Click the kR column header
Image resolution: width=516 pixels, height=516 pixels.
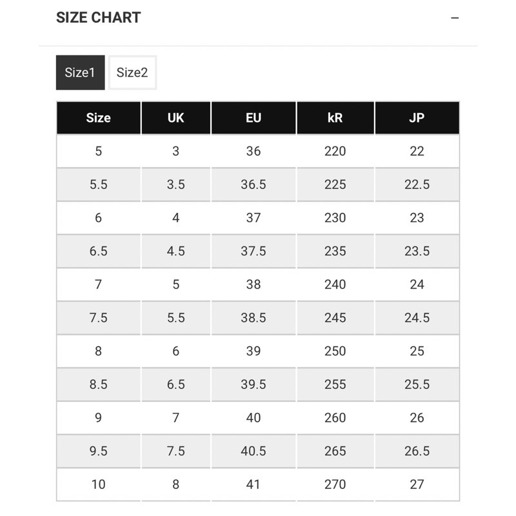[335, 118]
